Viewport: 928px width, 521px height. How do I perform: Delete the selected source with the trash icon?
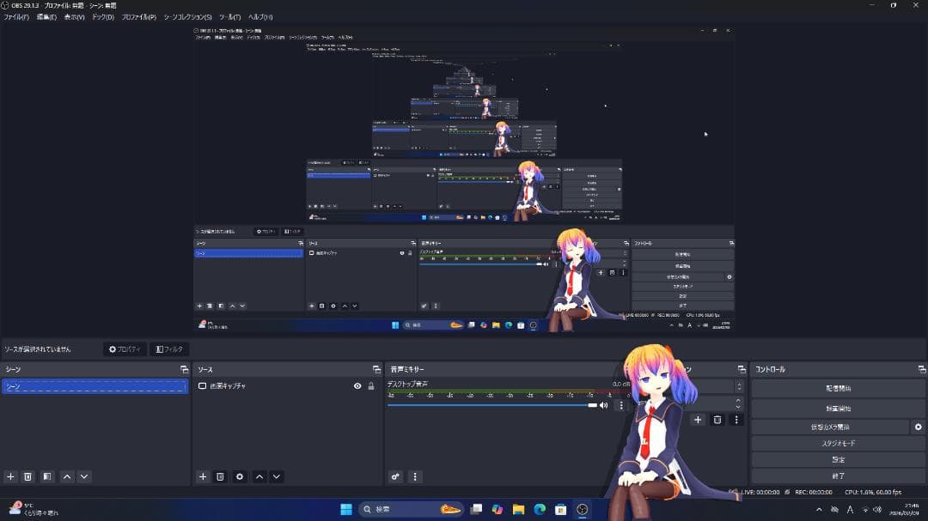point(221,476)
